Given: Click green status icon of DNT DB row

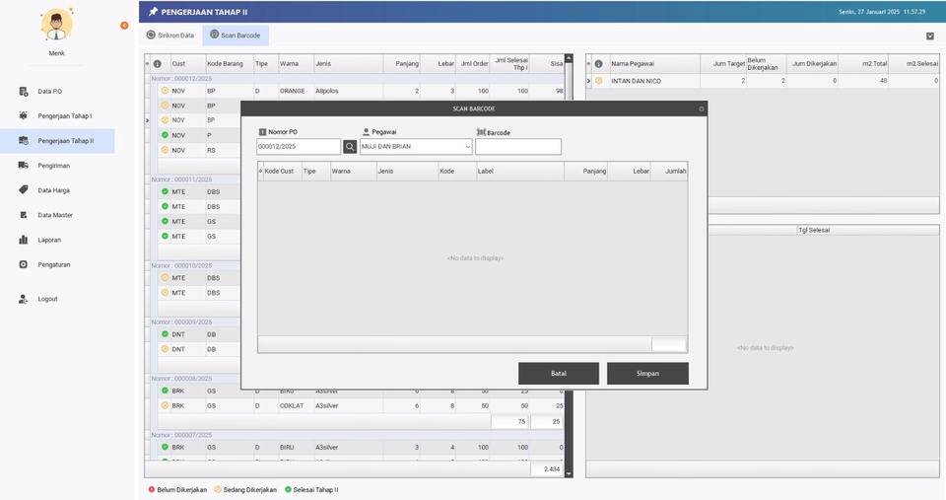Looking at the screenshot, I should coord(165,334).
